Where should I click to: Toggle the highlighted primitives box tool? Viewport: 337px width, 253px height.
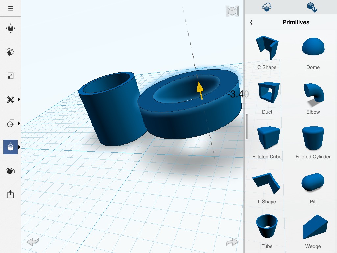click(10, 147)
